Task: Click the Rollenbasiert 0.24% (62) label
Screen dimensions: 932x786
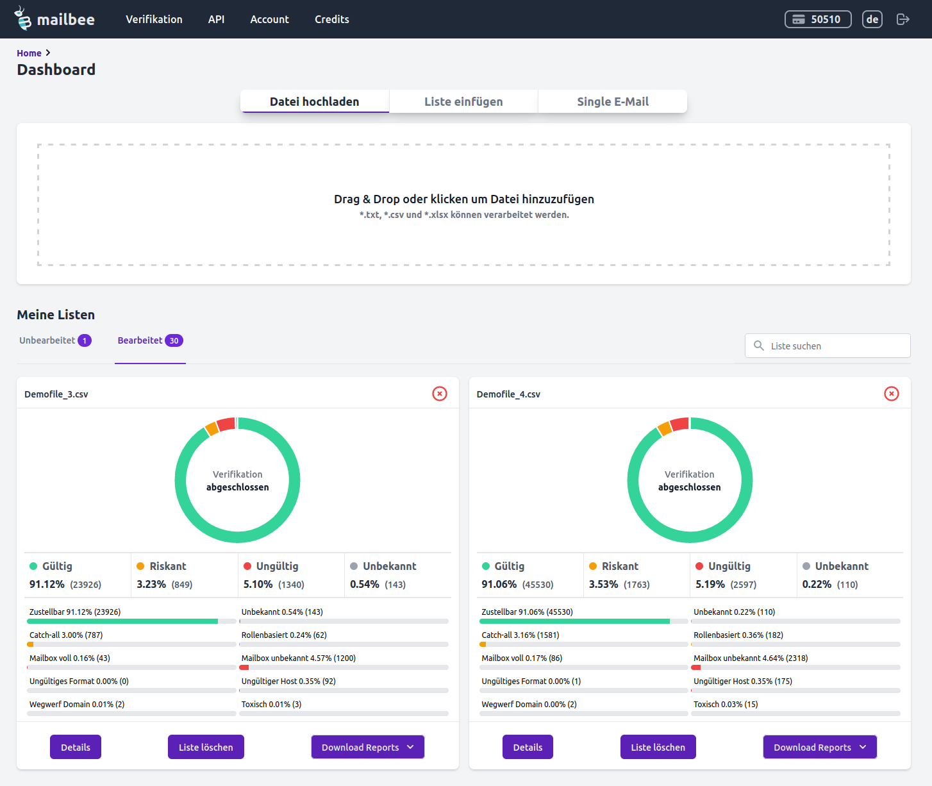Action: pos(284,635)
